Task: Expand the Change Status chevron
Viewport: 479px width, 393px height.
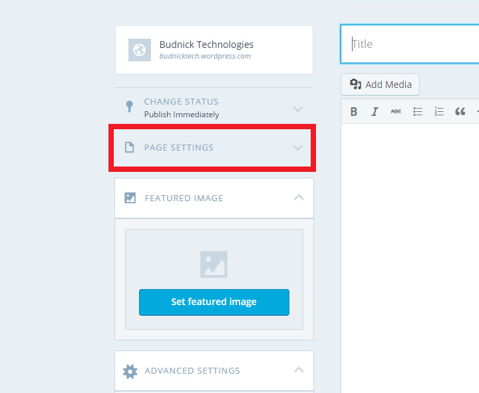Action: coord(298,109)
